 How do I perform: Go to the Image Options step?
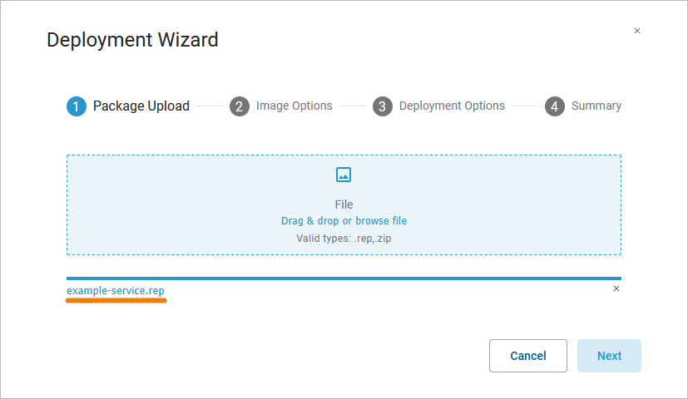click(x=294, y=106)
